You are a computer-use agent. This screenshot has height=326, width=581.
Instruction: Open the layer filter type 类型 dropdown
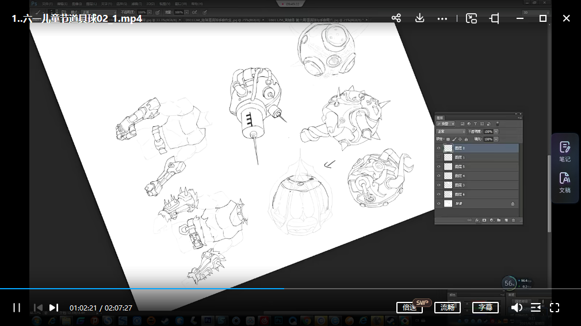(x=445, y=124)
